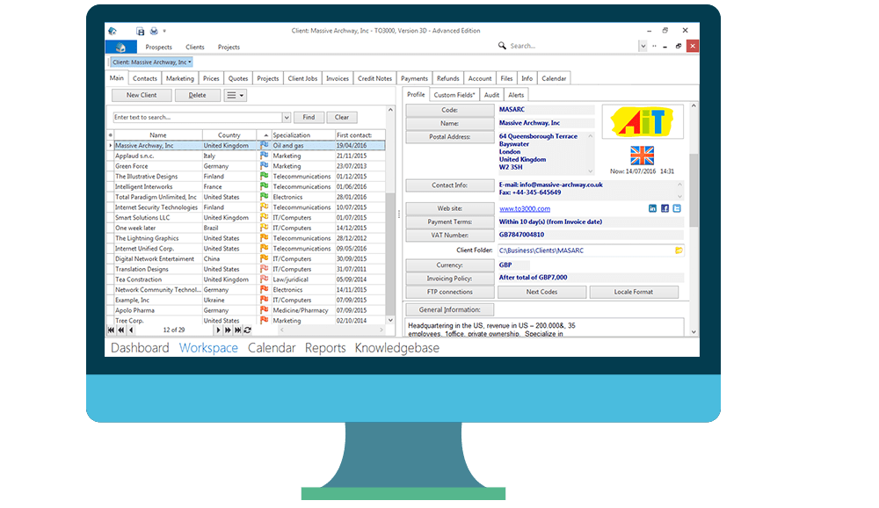Open the client's LinkedIn profile icon
This screenshot has height=508, width=879.
click(x=652, y=207)
